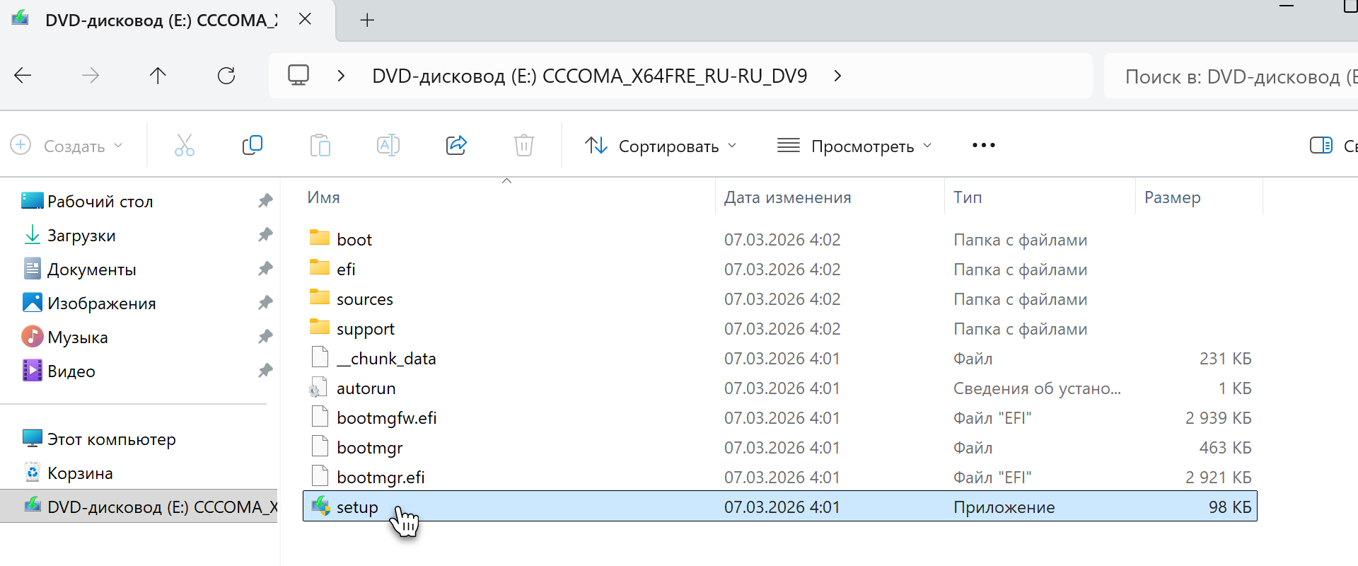Click the Paste clipboard icon

tap(320, 146)
